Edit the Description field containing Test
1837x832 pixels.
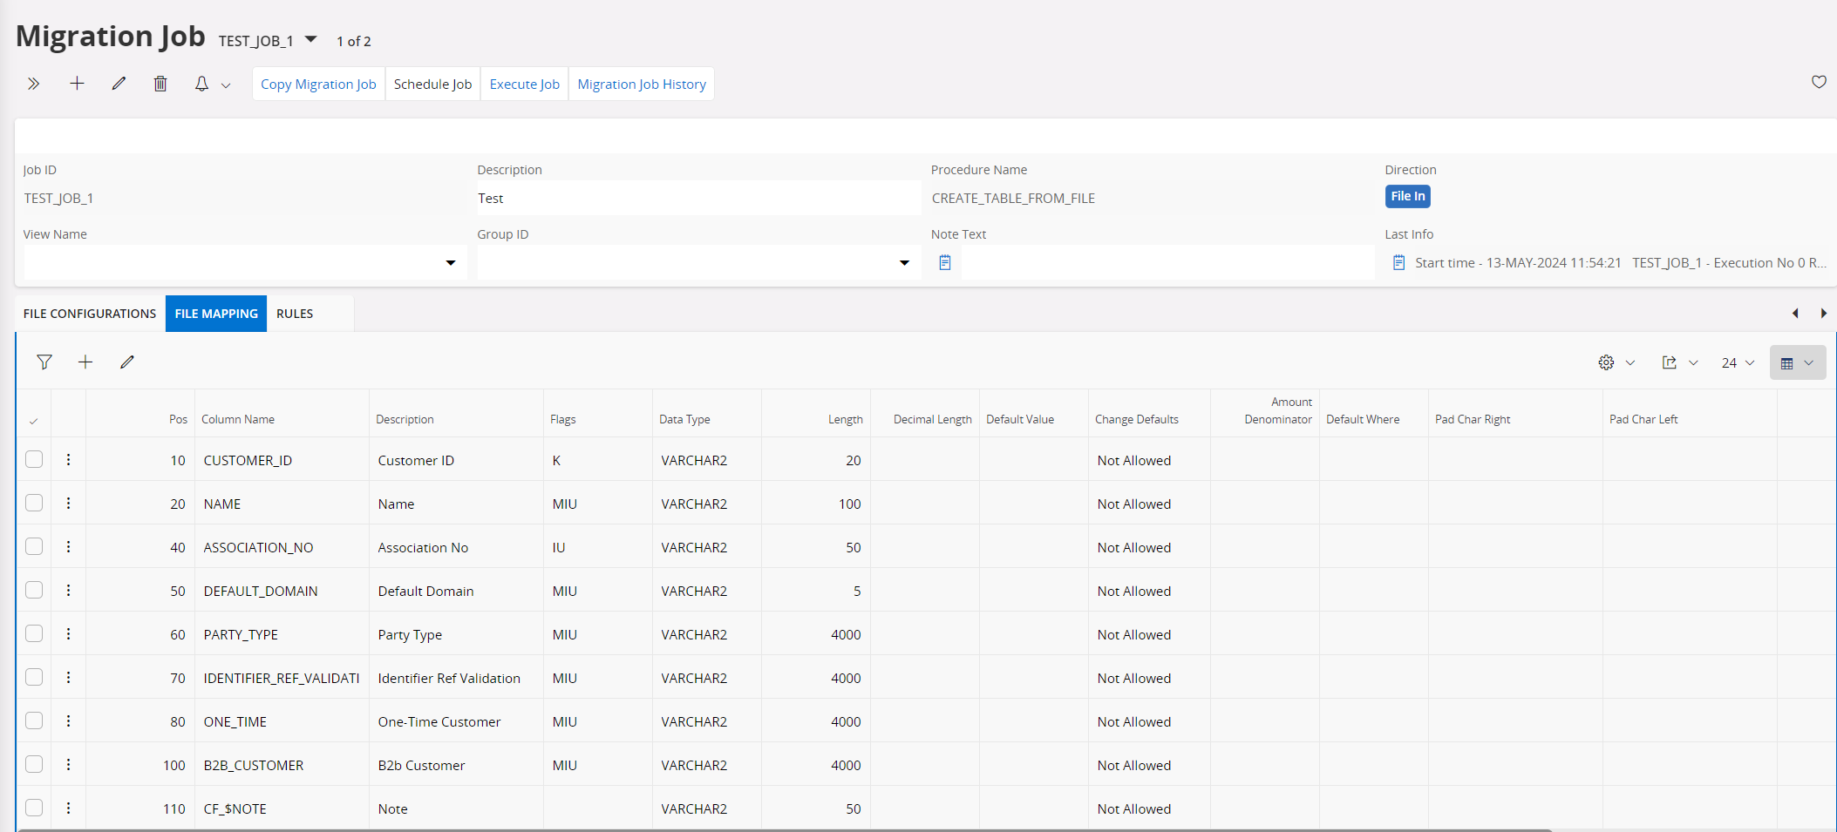click(697, 198)
